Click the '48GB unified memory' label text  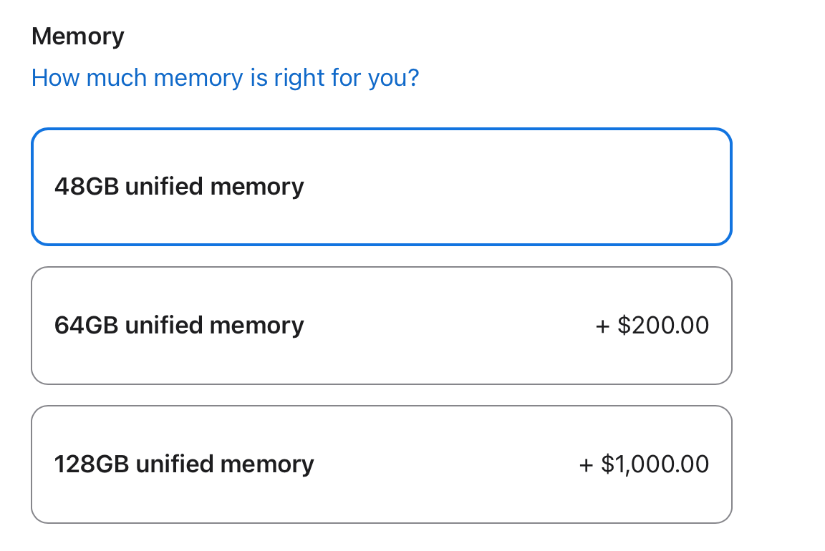(x=179, y=187)
